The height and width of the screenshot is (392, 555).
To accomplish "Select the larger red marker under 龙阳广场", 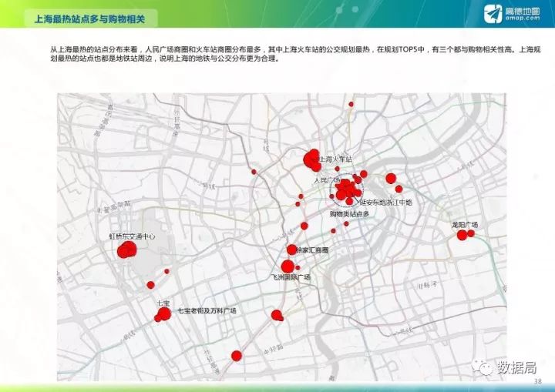I will [x=462, y=235].
